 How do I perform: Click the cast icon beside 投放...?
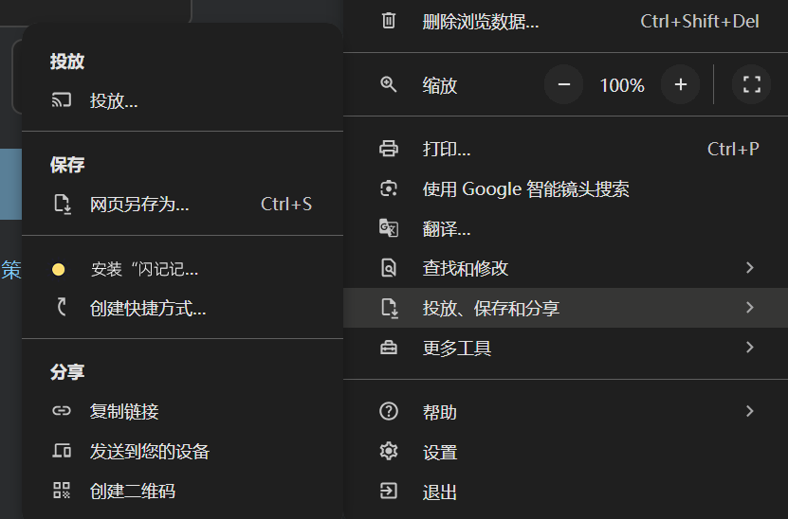[x=62, y=100]
